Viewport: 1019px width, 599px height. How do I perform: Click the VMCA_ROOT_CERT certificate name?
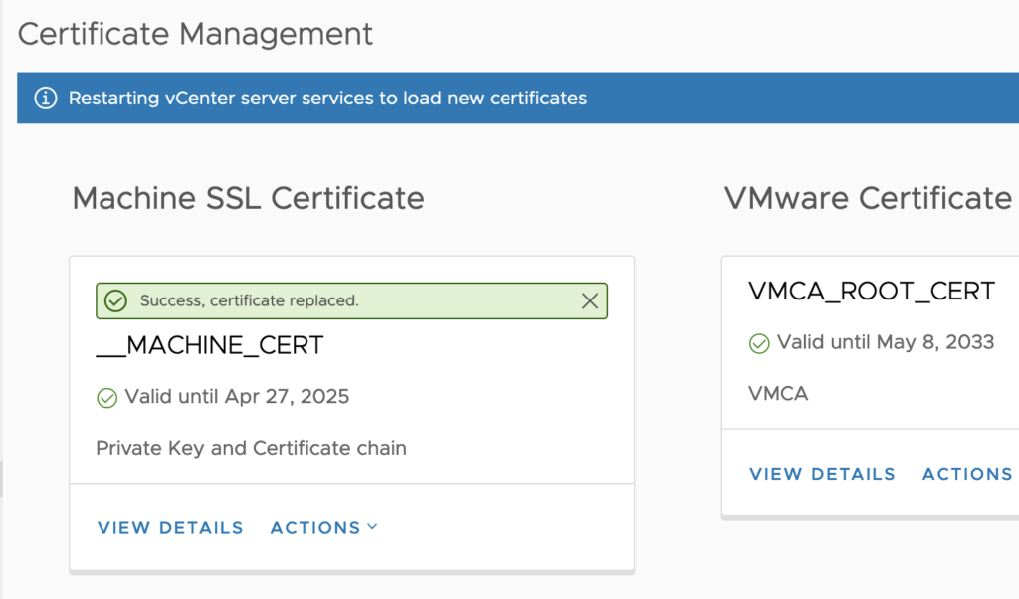(871, 291)
